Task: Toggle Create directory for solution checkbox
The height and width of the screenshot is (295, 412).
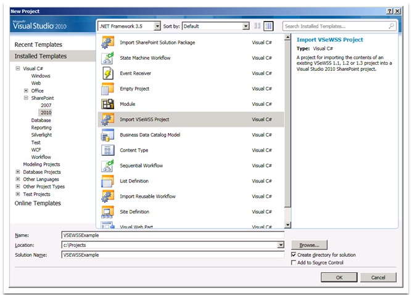Action: click(x=294, y=254)
